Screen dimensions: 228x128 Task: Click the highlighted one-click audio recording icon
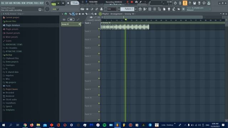(x=185, y=3)
